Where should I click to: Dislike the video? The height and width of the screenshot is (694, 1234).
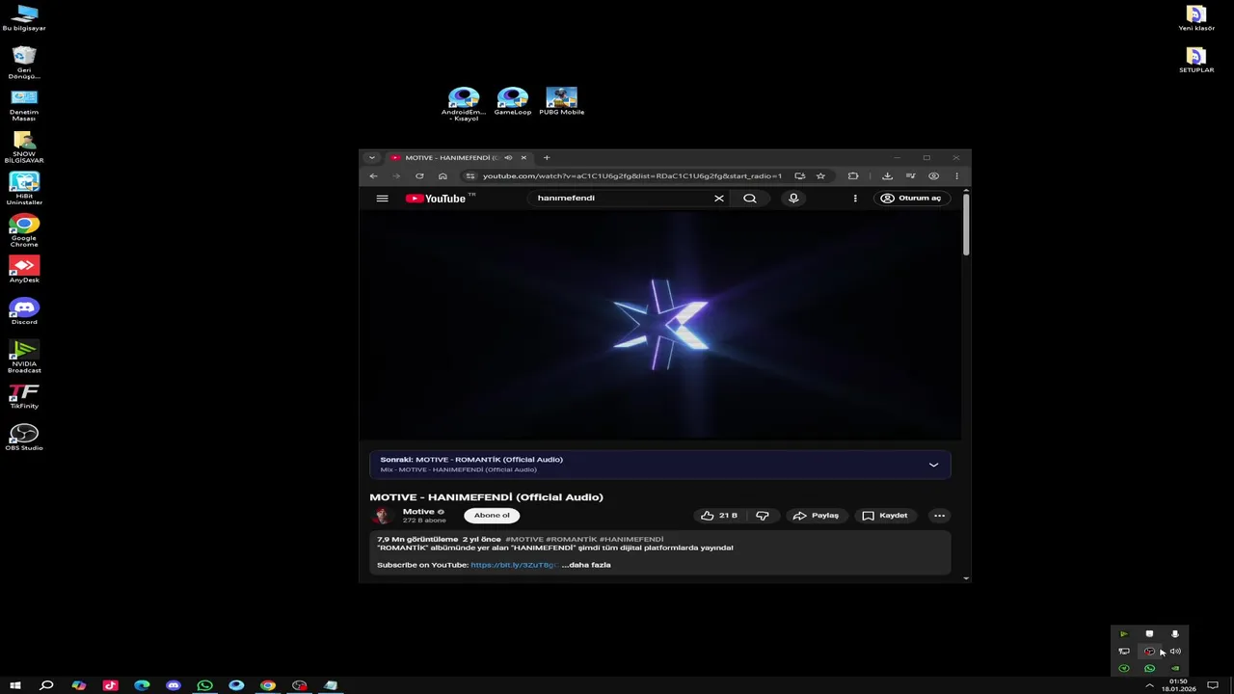pos(763,516)
